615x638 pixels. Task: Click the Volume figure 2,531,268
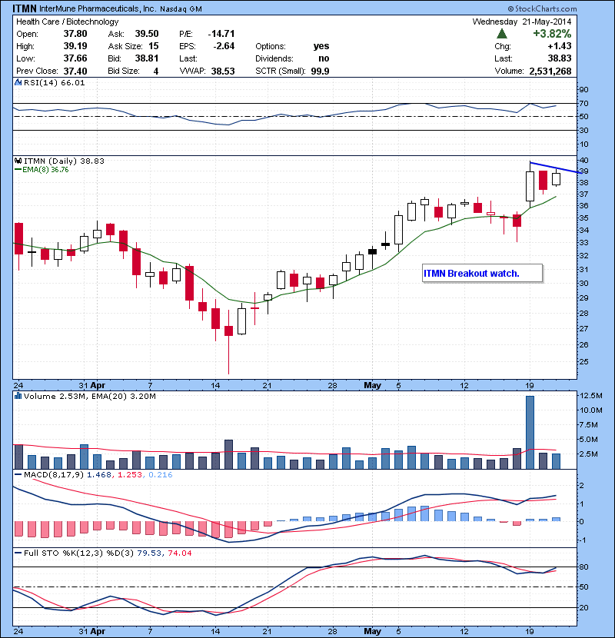coord(550,71)
